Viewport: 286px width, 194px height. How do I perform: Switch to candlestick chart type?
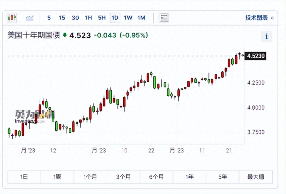point(12,18)
